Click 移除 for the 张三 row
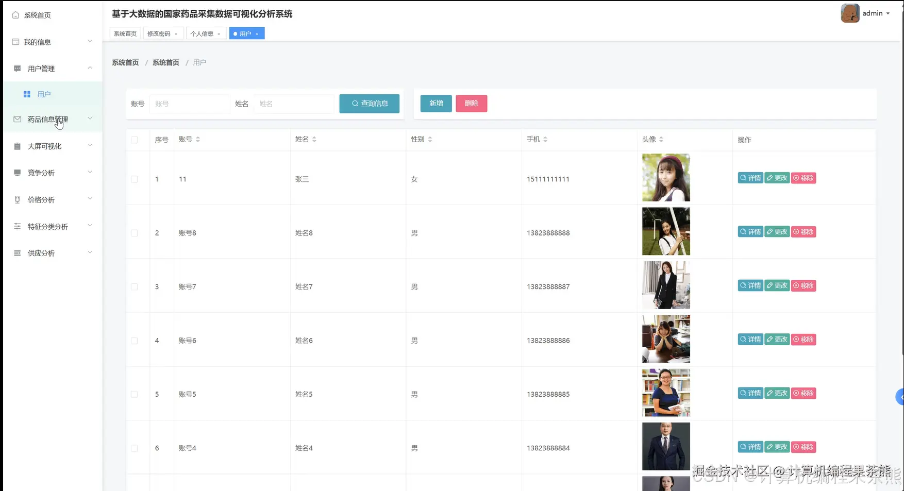The width and height of the screenshot is (904, 491). [x=803, y=178]
